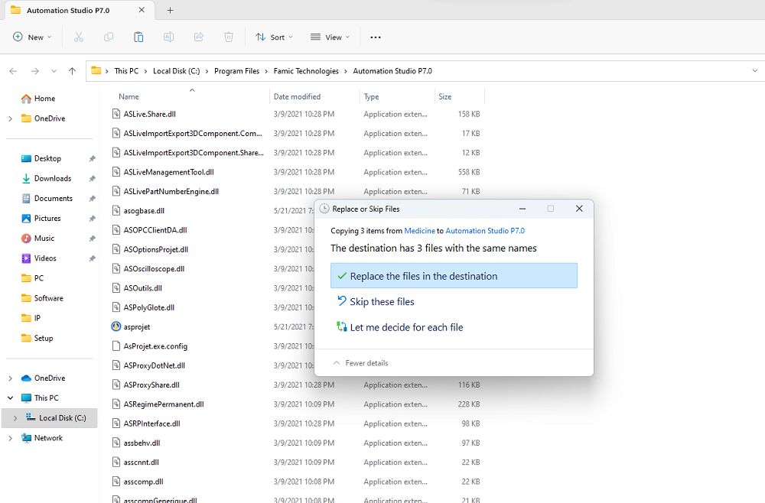
Task: Open Downloads in the navigation pane
Action: (52, 178)
